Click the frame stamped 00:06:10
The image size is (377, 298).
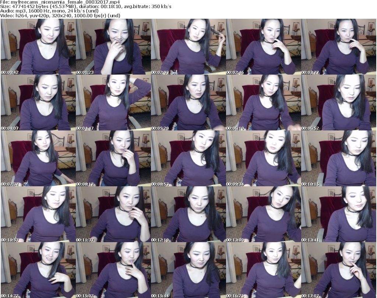[264, 103]
